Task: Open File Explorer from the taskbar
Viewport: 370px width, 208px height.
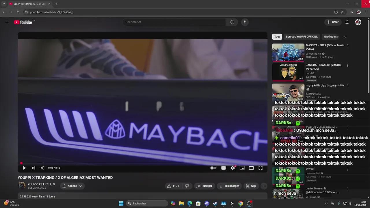Action: click(x=181, y=203)
